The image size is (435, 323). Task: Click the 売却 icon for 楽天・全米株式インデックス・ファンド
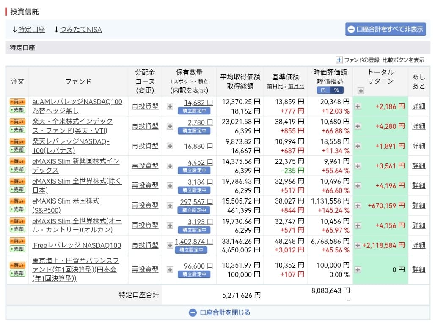[x=17, y=130]
